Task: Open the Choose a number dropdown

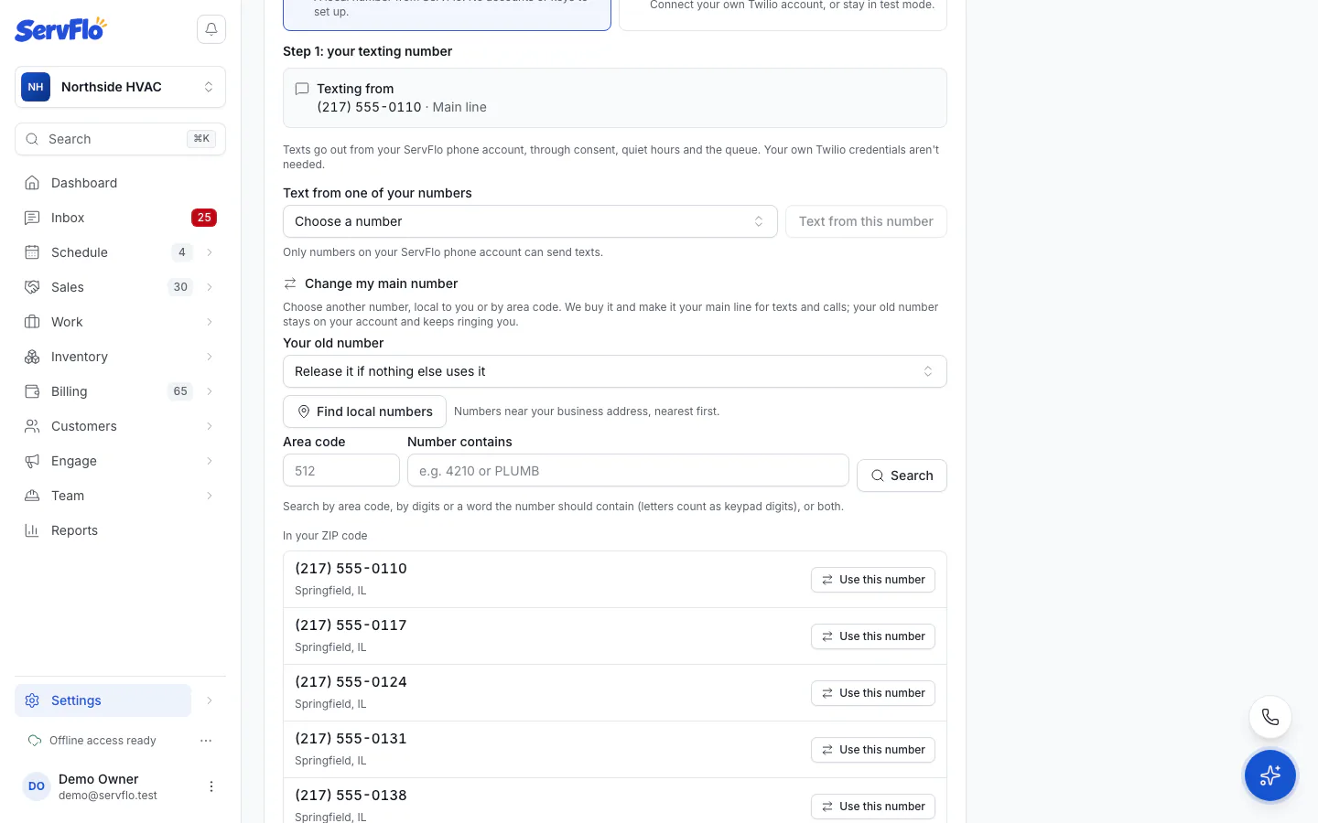Action: point(530,221)
